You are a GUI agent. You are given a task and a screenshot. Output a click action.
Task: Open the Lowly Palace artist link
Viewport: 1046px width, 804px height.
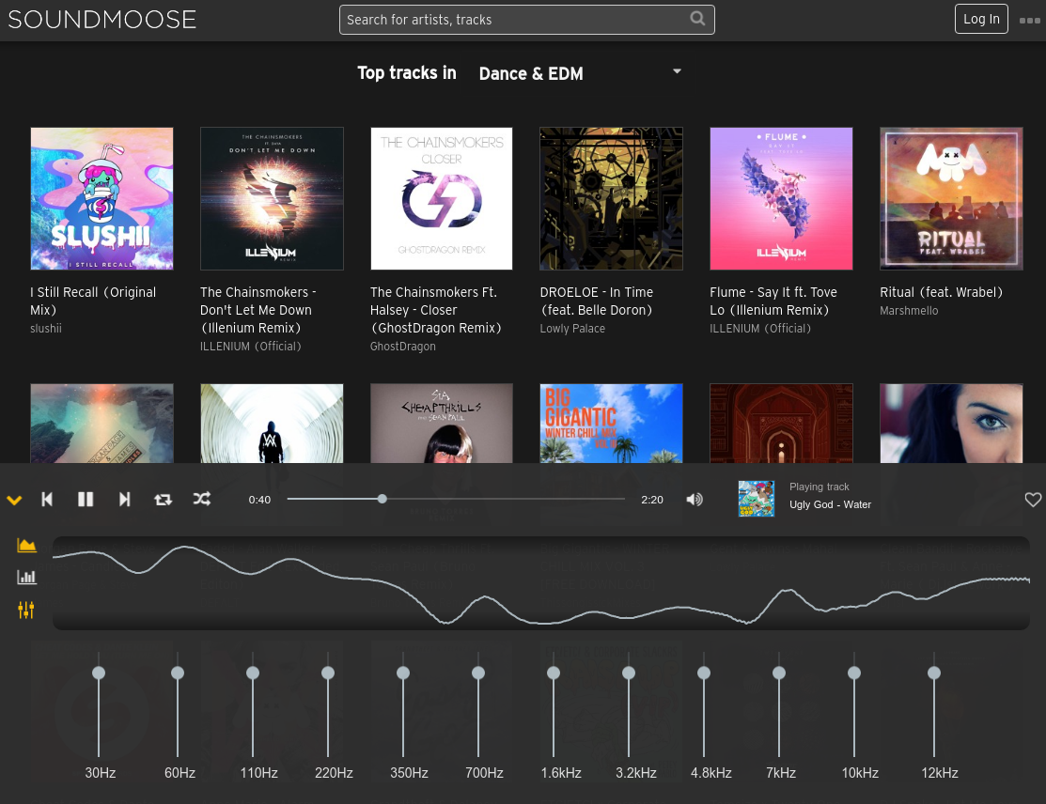pos(572,328)
